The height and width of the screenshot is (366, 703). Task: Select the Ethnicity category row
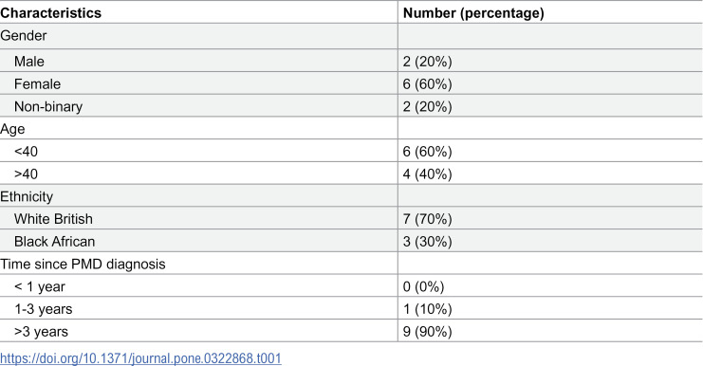click(x=351, y=196)
